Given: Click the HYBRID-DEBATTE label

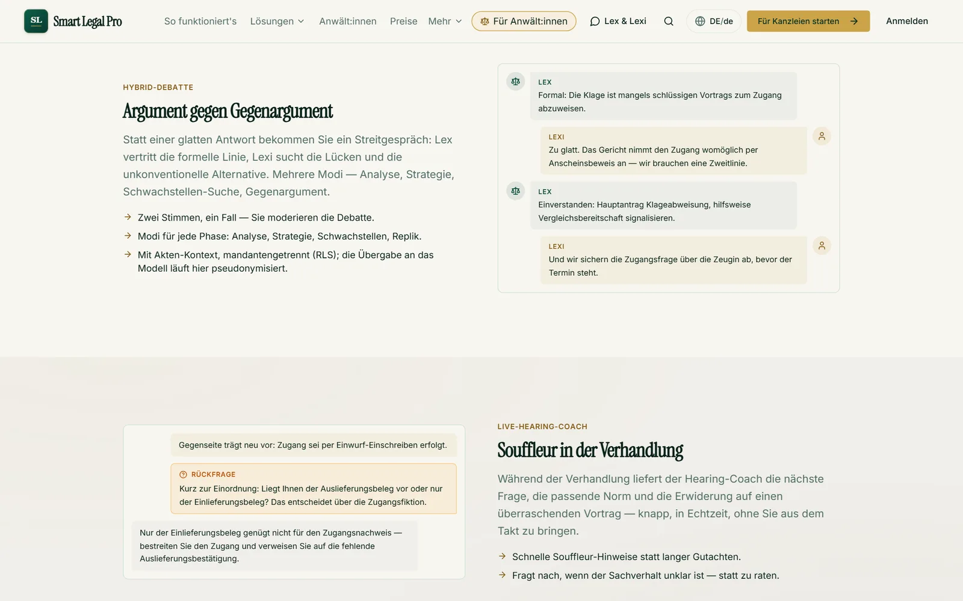Looking at the screenshot, I should (x=158, y=87).
